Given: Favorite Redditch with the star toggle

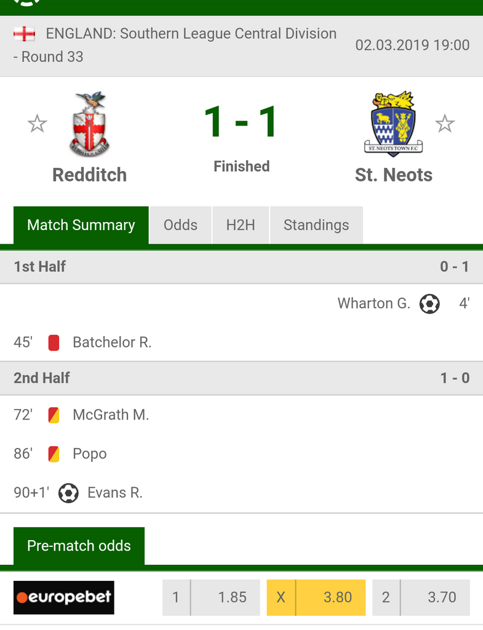Looking at the screenshot, I should click(38, 124).
